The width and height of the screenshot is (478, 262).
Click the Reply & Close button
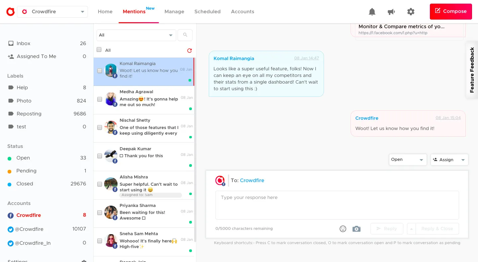[x=437, y=229]
